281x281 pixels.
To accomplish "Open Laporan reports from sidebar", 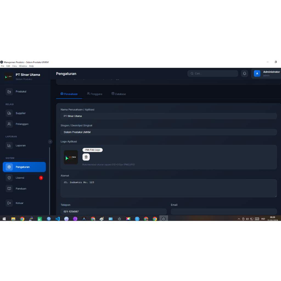I will tap(24, 145).
